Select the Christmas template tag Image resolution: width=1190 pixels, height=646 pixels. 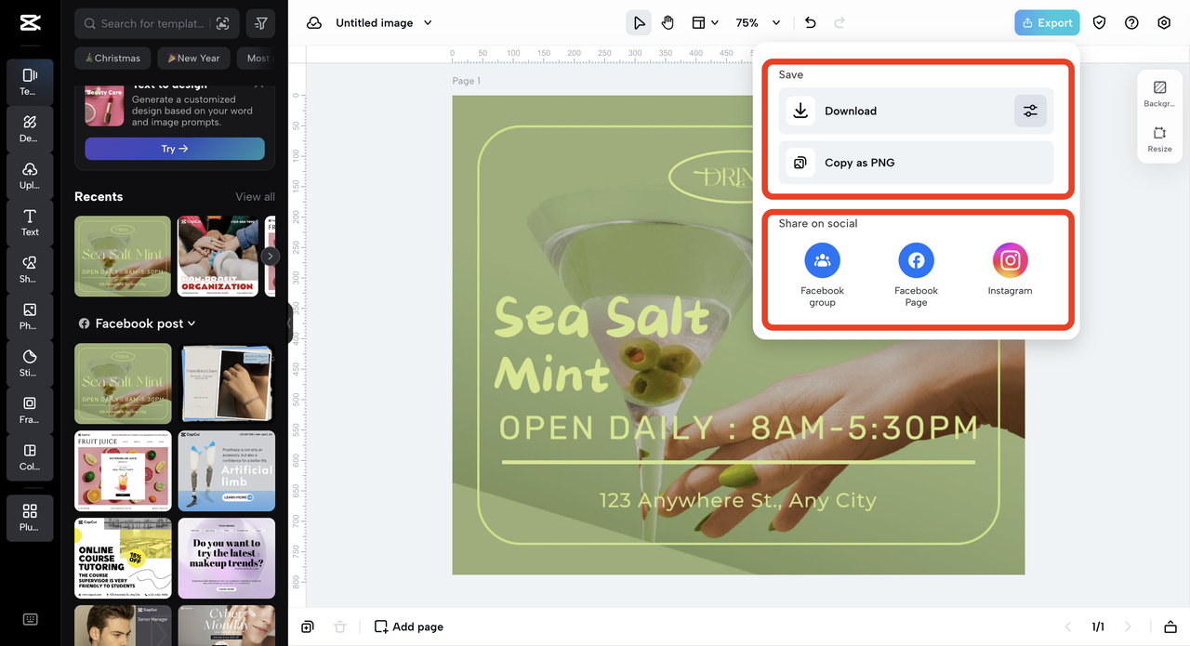(112, 58)
